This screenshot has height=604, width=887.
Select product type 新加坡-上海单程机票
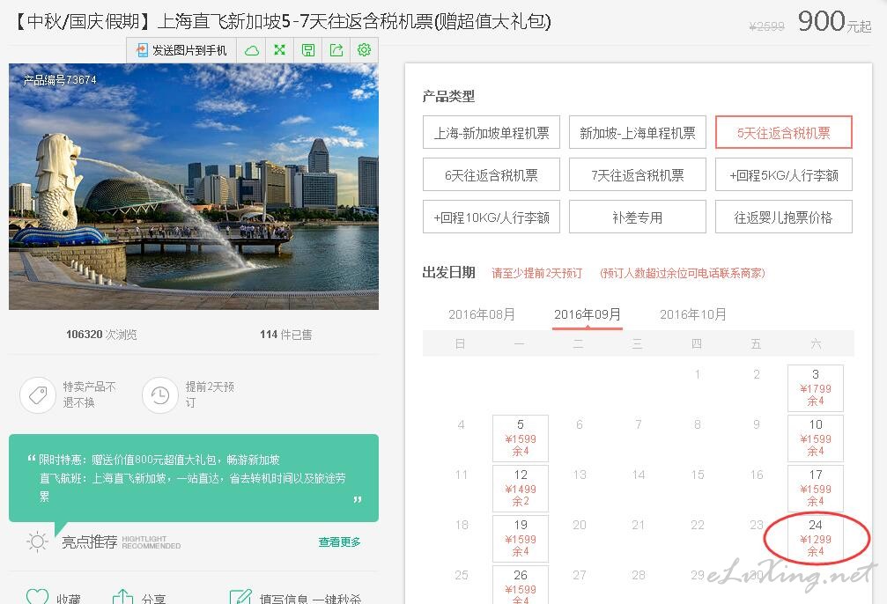(x=638, y=132)
